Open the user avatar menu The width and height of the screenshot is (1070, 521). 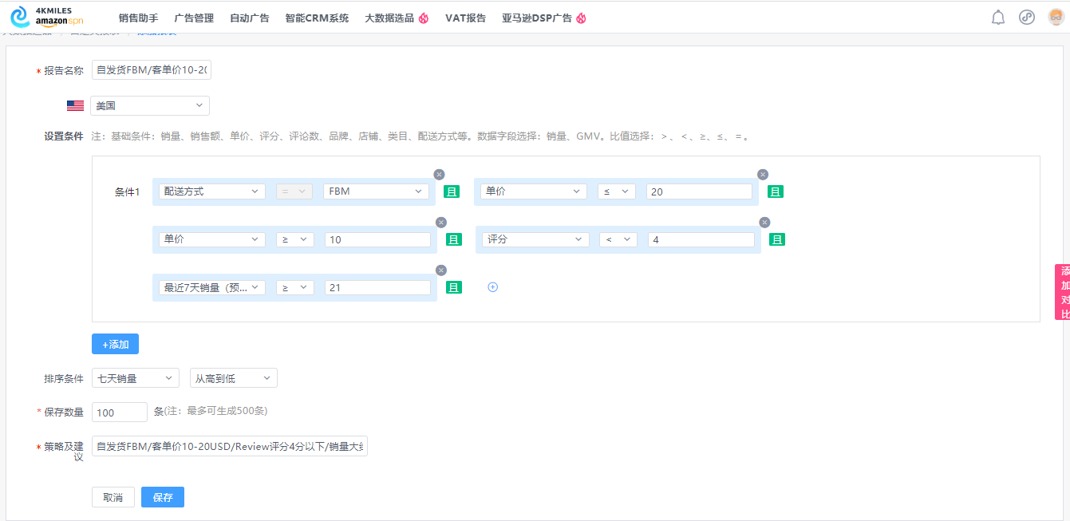tap(1054, 16)
